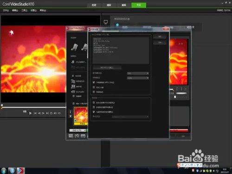Click the change MPEG settings button
Viewport: 232px width, 174px height.
pos(107,68)
